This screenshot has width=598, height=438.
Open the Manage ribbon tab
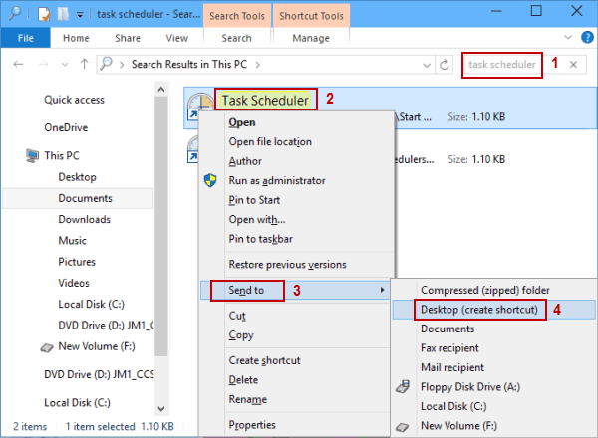pos(311,38)
